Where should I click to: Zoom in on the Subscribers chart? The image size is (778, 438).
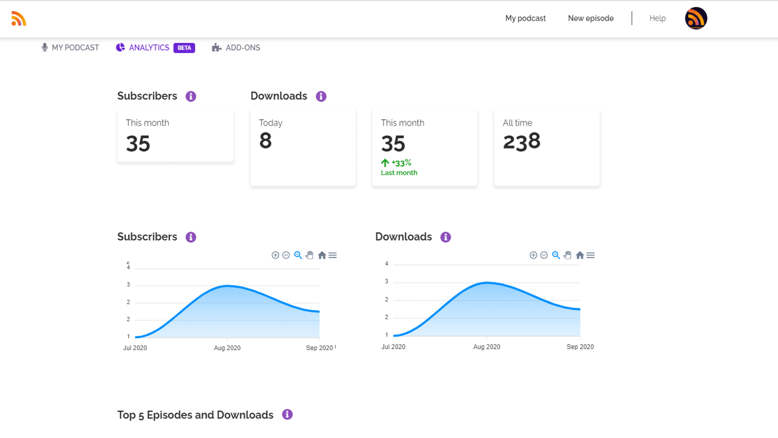pos(275,255)
